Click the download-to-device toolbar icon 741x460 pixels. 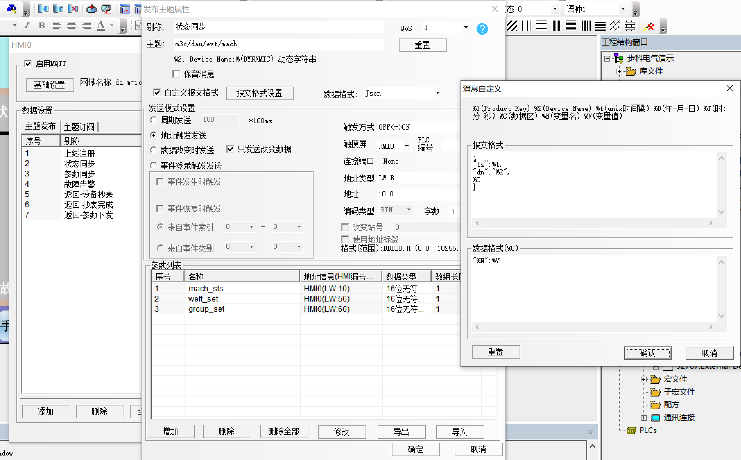click(x=91, y=9)
